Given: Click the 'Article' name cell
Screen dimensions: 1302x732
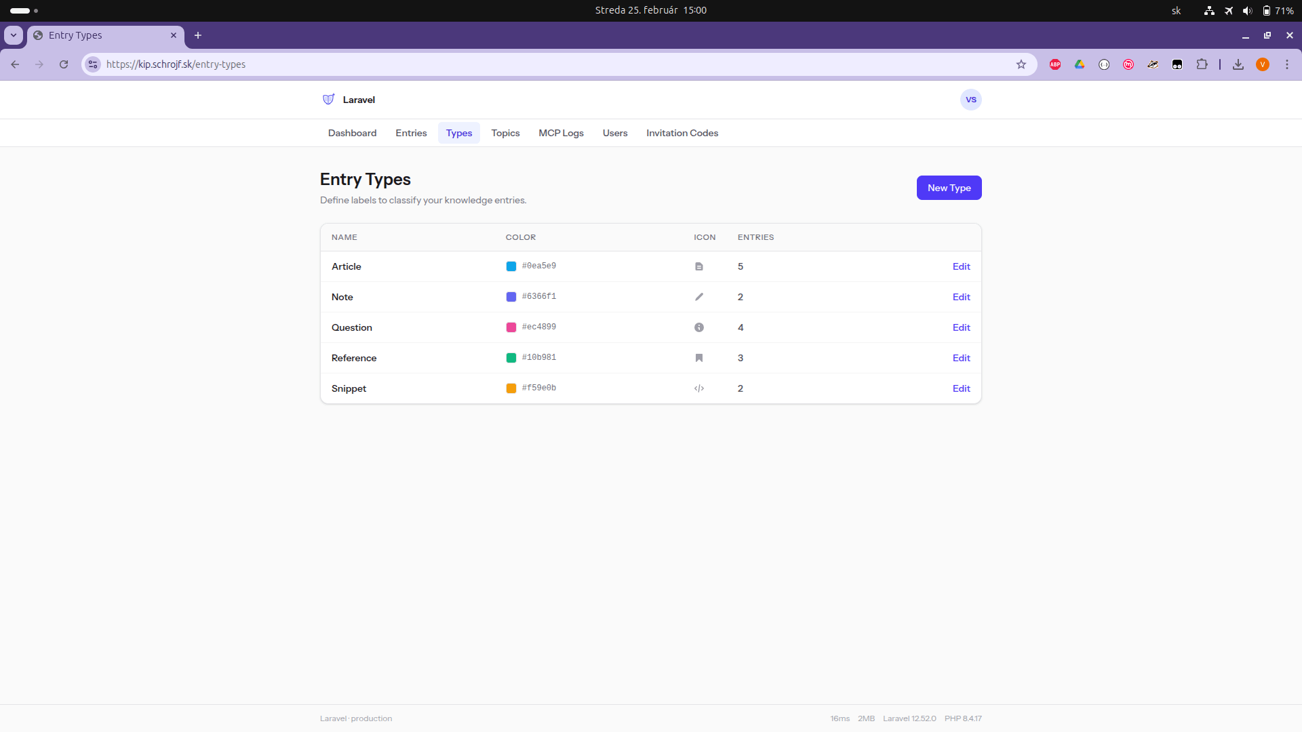Looking at the screenshot, I should [x=346, y=266].
